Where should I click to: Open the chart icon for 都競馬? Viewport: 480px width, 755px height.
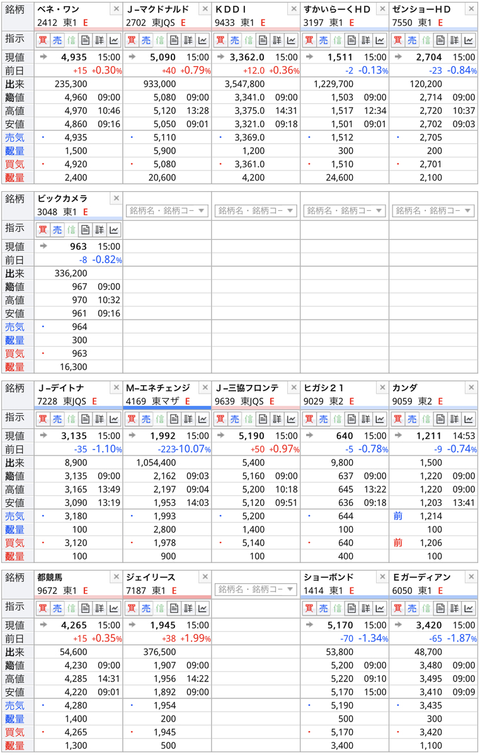(x=114, y=608)
